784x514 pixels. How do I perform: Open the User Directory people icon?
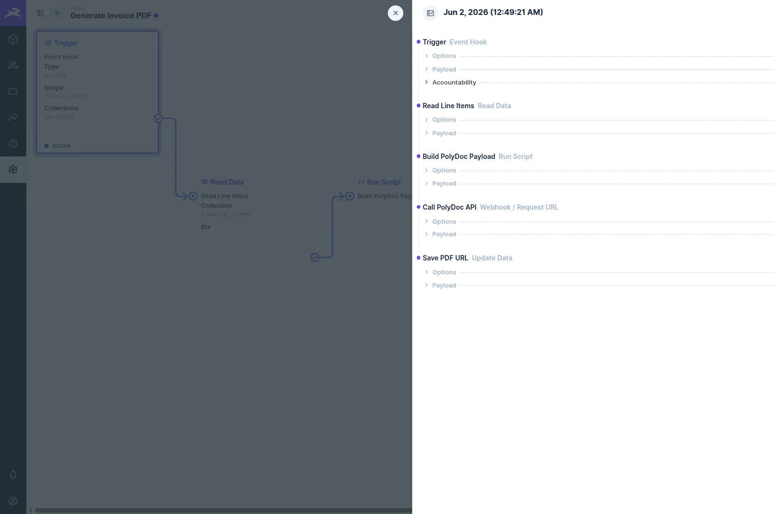(x=13, y=65)
